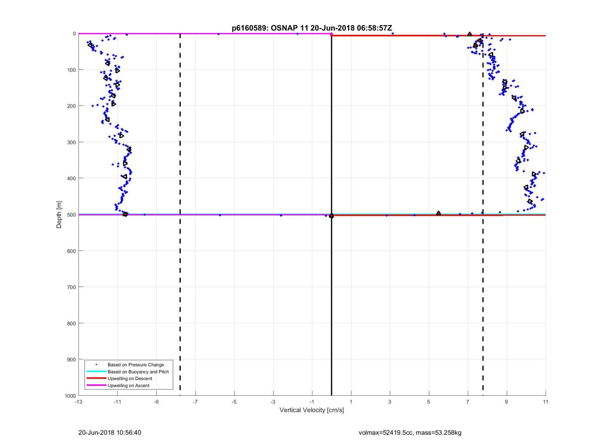The height and width of the screenshot is (445, 603).
Task: Click the y-axis tick label 200
Action: 71,106
